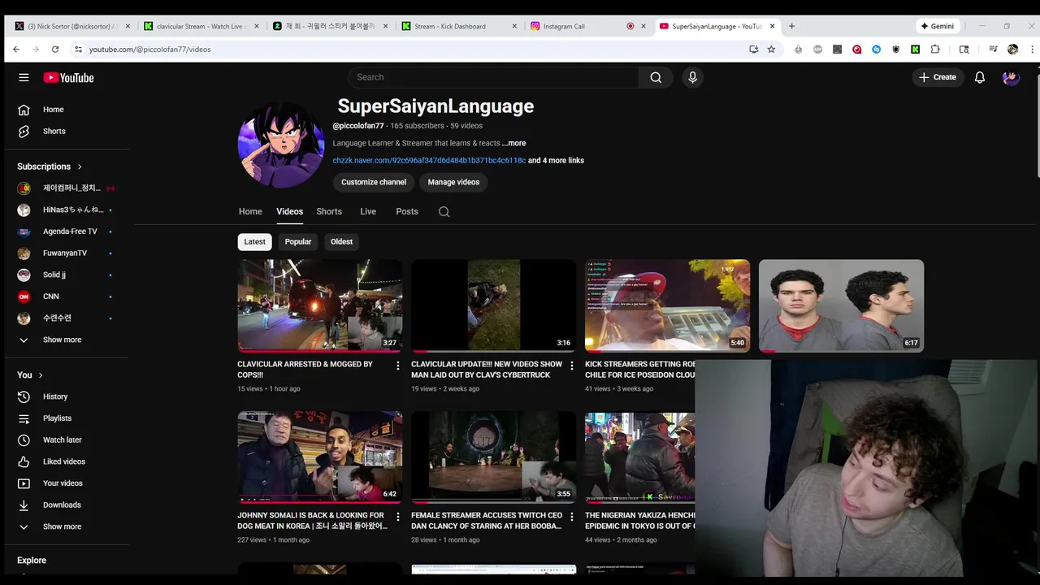The width and height of the screenshot is (1040, 585).
Task: Open the mugshot thumbnail video 6:17
Action: click(x=841, y=305)
